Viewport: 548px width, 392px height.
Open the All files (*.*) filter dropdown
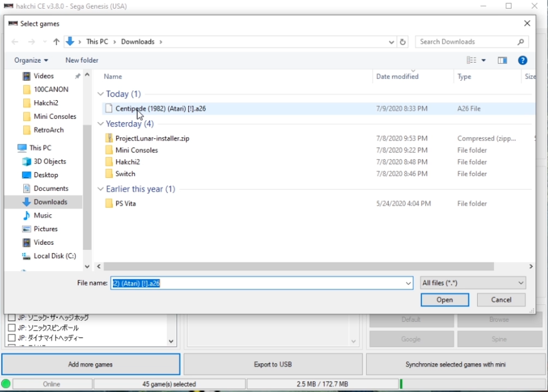pos(473,283)
